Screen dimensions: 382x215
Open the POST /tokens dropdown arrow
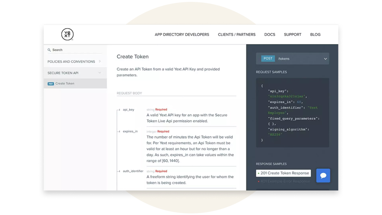coord(325,59)
